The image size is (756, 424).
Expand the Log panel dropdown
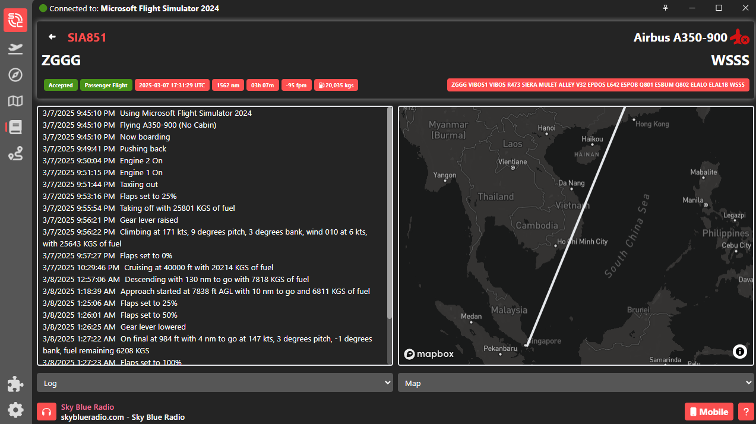[215, 383]
